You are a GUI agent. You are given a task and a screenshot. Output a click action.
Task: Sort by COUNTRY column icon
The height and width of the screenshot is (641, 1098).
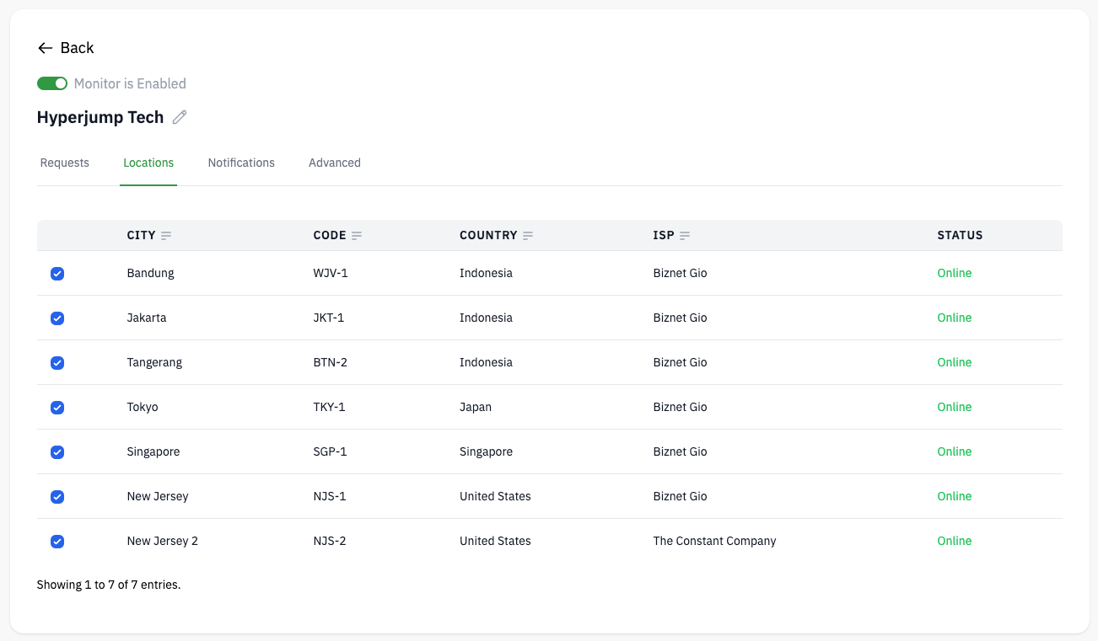click(x=528, y=236)
